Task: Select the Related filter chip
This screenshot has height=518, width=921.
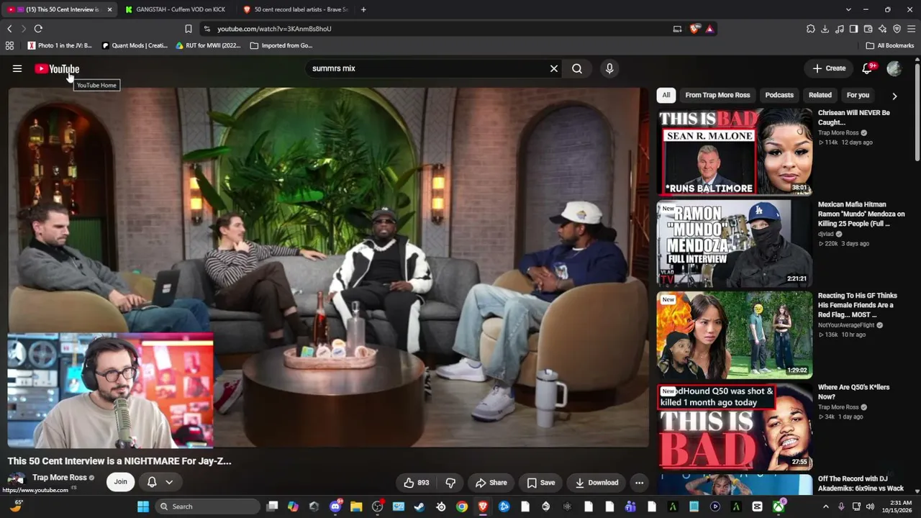Action: 820,95
